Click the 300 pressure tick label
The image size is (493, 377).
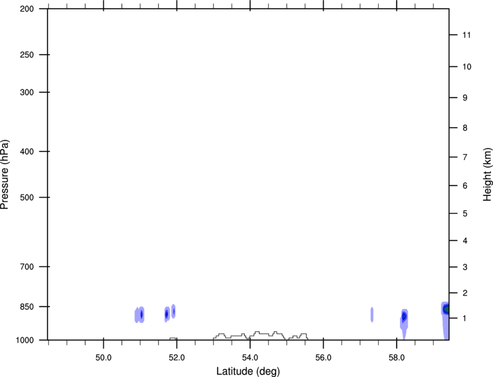coord(27,92)
